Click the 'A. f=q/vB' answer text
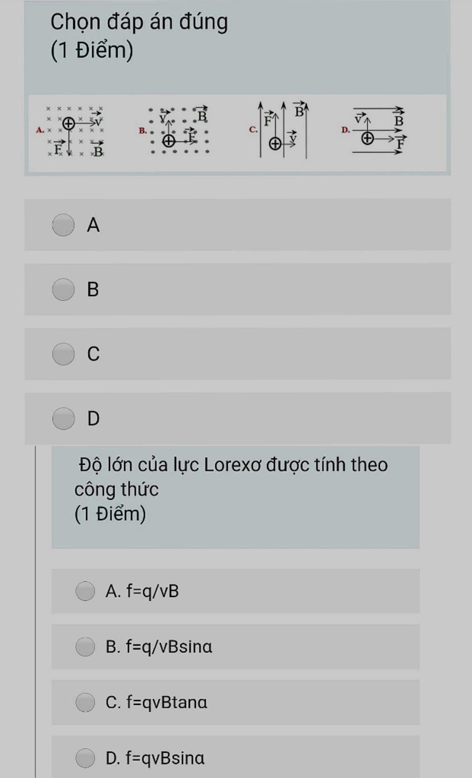Screen dimensions: 472x778 click(142, 591)
